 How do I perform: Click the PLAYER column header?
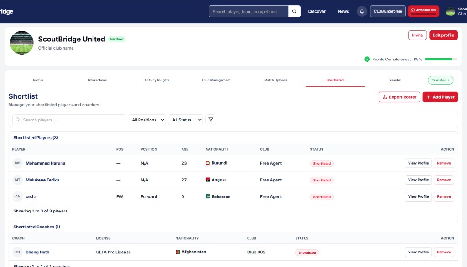point(19,149)
